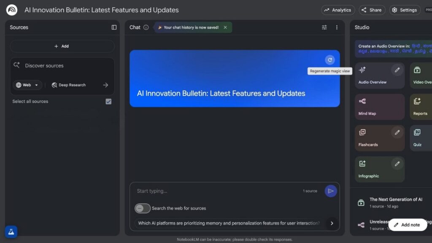Image resolution: width=432 pixels, height=243 pixels.
Task: Dismiss the chat history saved notification
Action: point(225,27)
